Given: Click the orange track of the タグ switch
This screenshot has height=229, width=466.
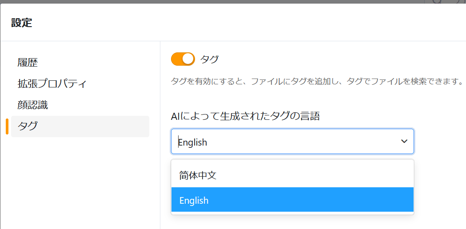Looking at the screenshot, I should pyautogui.click(x=177, y=59).
